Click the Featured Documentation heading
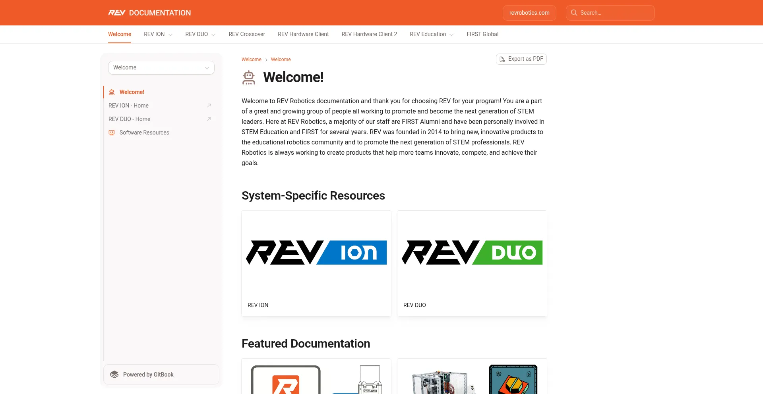 [x=306, y=344]
